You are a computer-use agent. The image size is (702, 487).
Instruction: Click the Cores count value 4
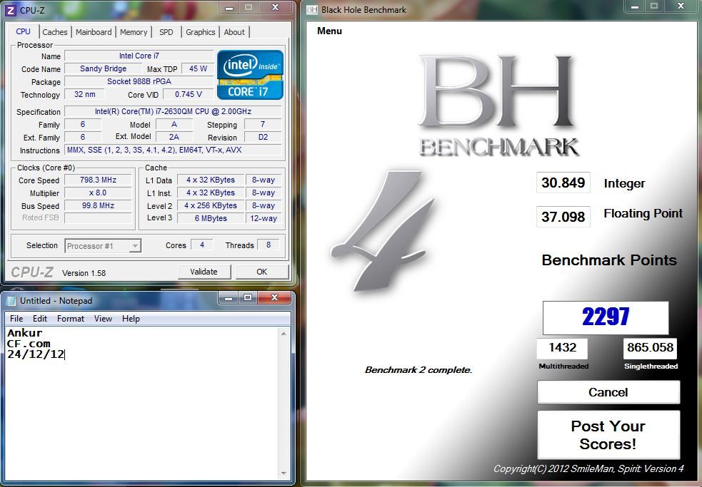202,245
